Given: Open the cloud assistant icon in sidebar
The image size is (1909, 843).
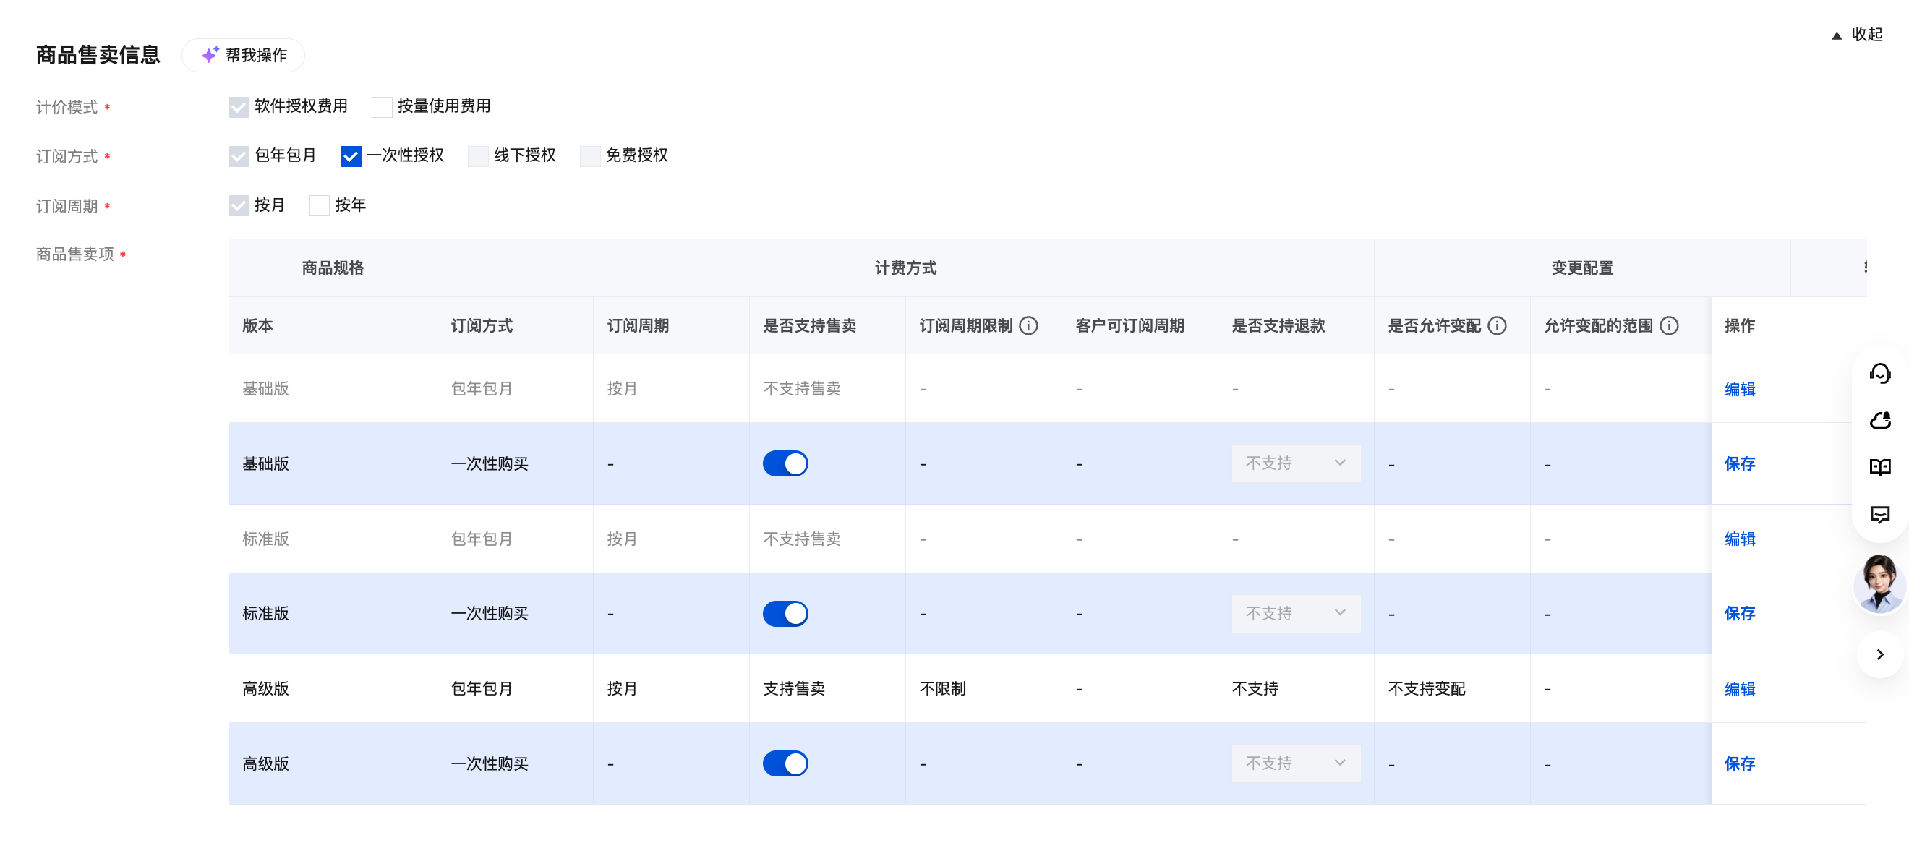Looking at the screenshot, I should pyautogui.click(x=1879, y=420).
